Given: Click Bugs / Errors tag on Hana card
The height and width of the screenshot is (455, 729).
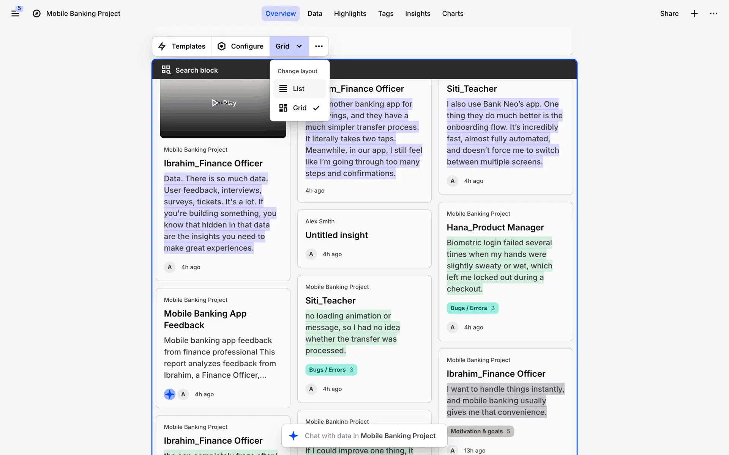Looking at the screenshot, I should [x=472, y=308].
